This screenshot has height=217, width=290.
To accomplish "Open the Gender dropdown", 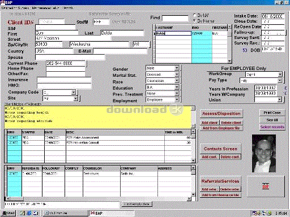I will point(177,68).
